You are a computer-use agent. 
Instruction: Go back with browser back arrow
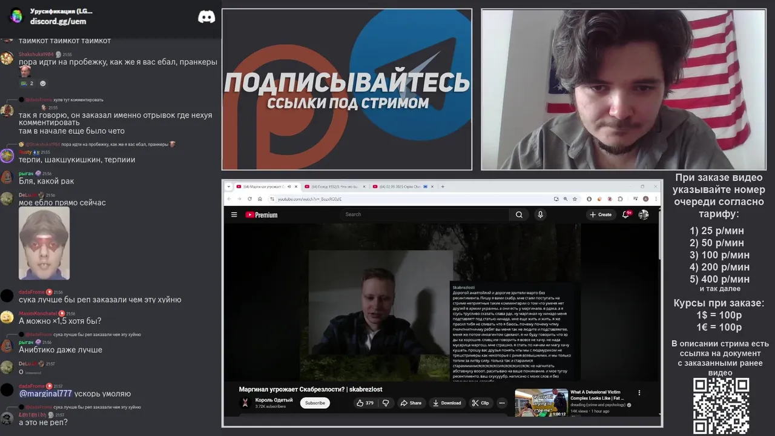click(x=229, y=199)
